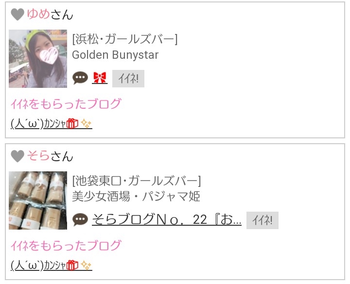Click the gift box emoji in ゆめ's blog title
This screenshot has height=284, width=350.
point(72,123)
